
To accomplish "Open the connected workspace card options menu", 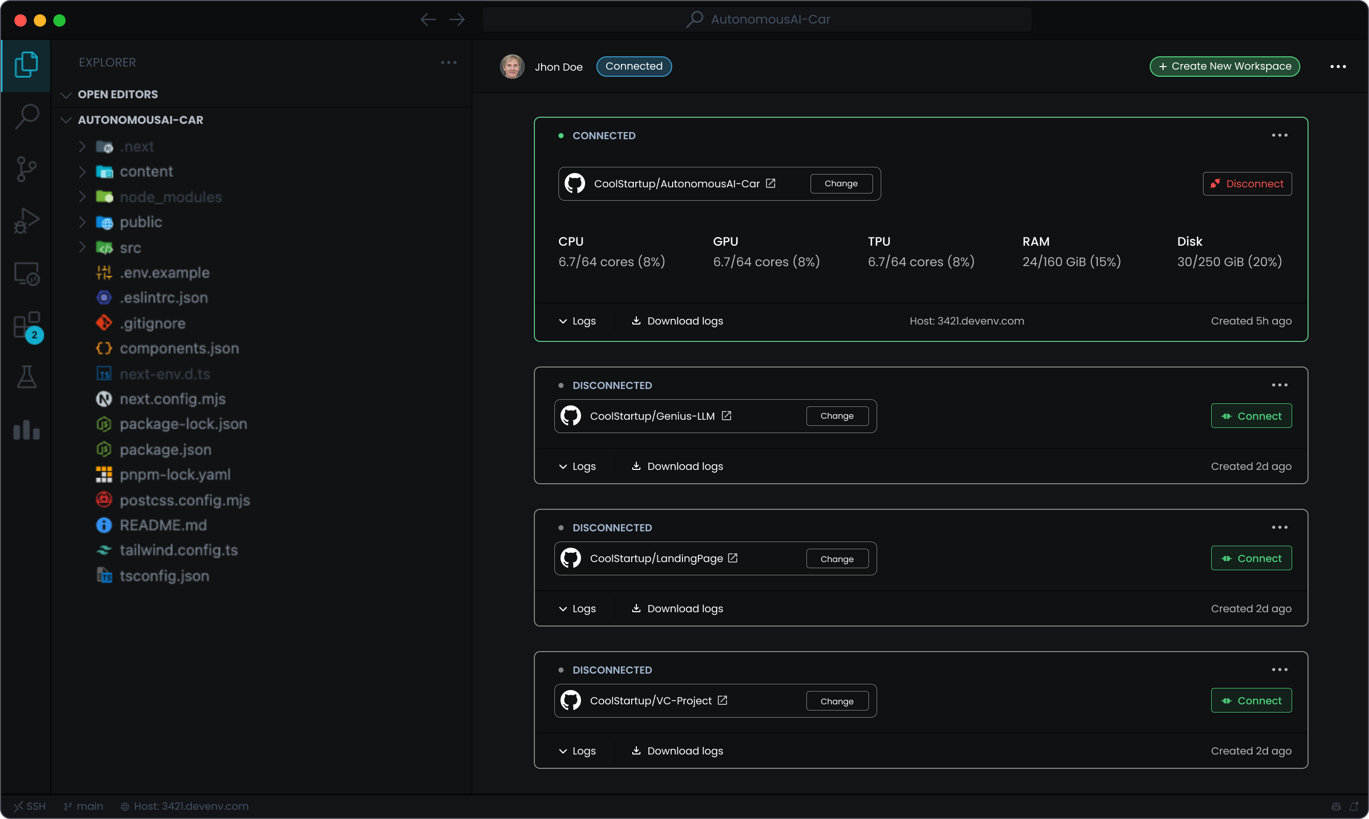I will (x=1279, y=135).
